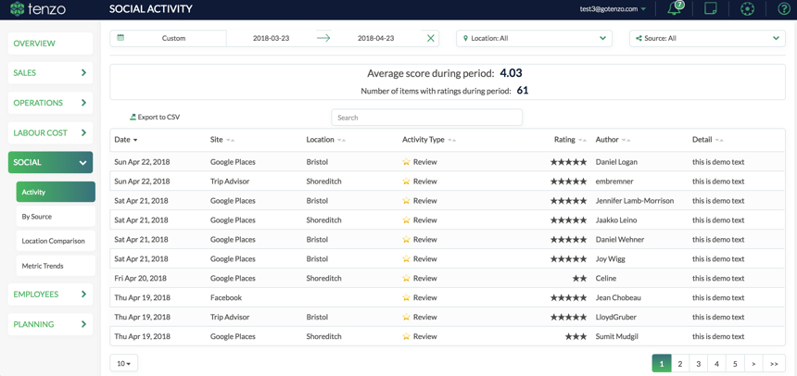Go to page 3 of results
The image size is (797, 376).
[699, 364]
